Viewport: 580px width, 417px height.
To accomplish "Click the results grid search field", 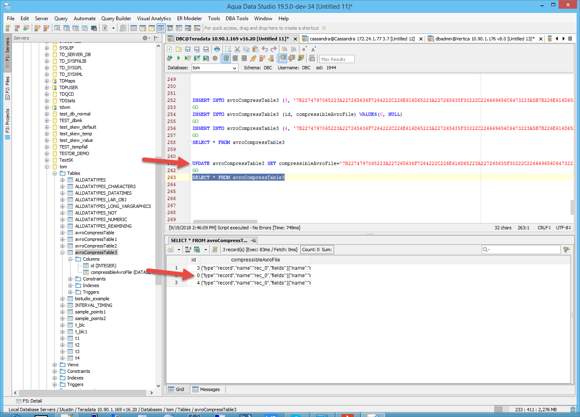I will coord(521,250).
